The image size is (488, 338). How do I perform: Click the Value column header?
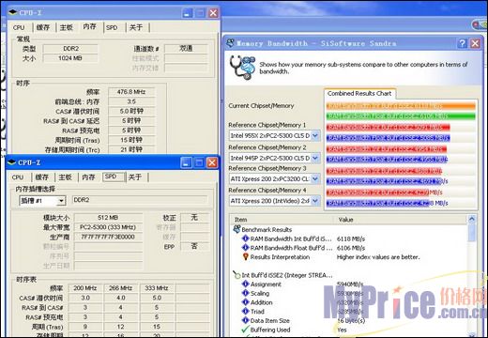click(x=401, y=220)
